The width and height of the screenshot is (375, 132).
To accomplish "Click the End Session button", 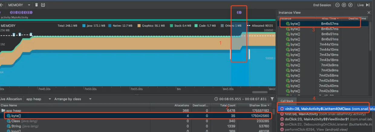I will click(322, 5).
